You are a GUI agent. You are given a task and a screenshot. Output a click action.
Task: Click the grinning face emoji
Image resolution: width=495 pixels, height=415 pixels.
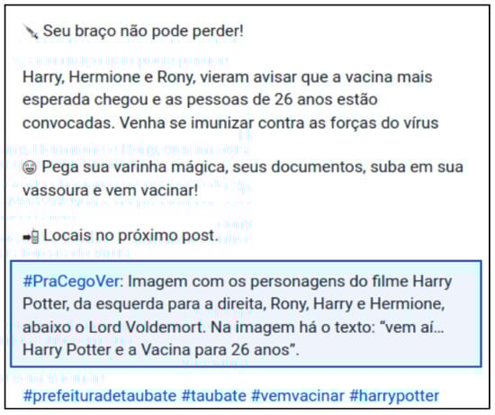[x=30, y=167]
